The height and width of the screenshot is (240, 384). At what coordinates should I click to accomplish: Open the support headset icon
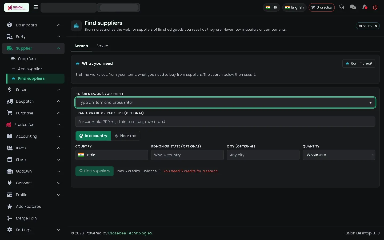point(341,7)
